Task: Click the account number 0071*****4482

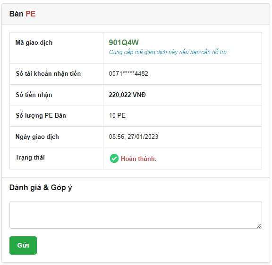Action: (x=128, y=73)
